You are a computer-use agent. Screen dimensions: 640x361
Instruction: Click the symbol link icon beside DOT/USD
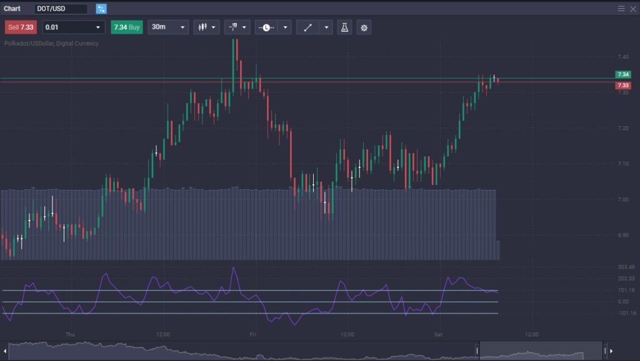tap(101, 9)
